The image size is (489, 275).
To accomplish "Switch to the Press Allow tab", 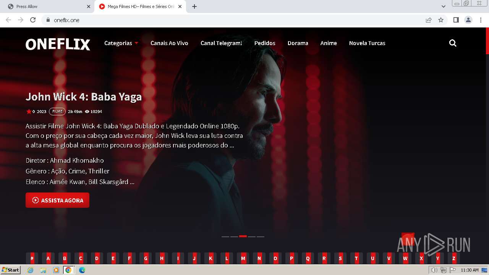I will click(x=46, y=6).
